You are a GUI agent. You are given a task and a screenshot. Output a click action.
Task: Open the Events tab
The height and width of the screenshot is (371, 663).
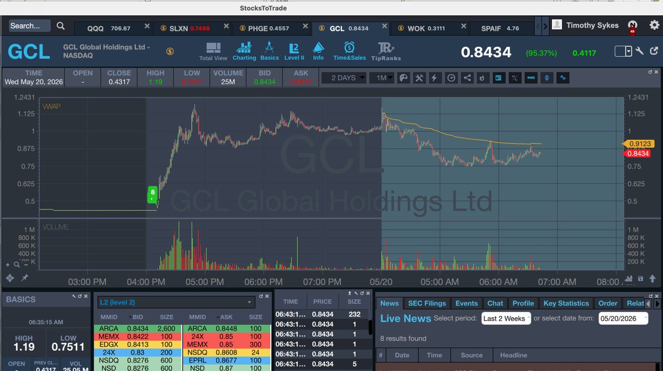click(x=466, y=303)
